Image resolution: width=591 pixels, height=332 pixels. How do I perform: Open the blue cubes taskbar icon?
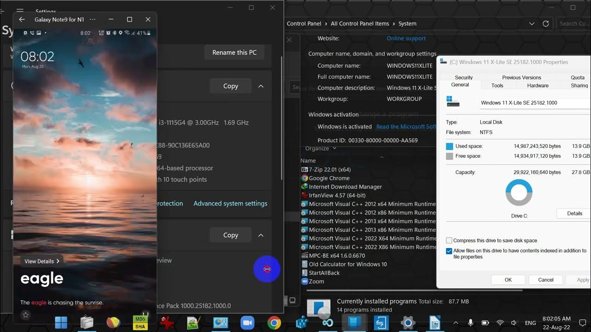[x=302, y=323]
